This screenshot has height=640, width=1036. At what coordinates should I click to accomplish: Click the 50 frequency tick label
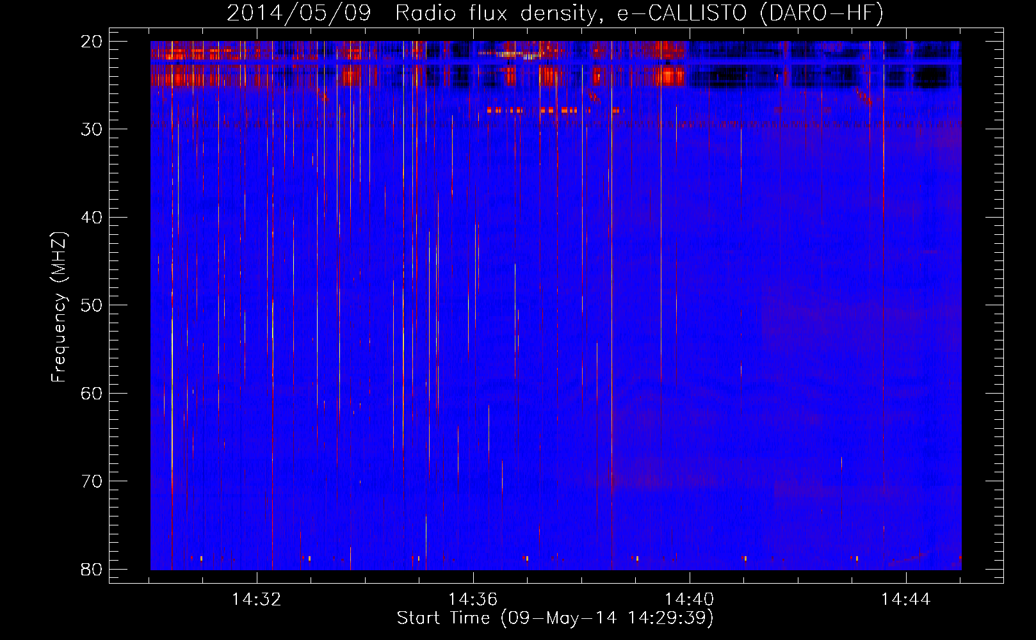92,305
